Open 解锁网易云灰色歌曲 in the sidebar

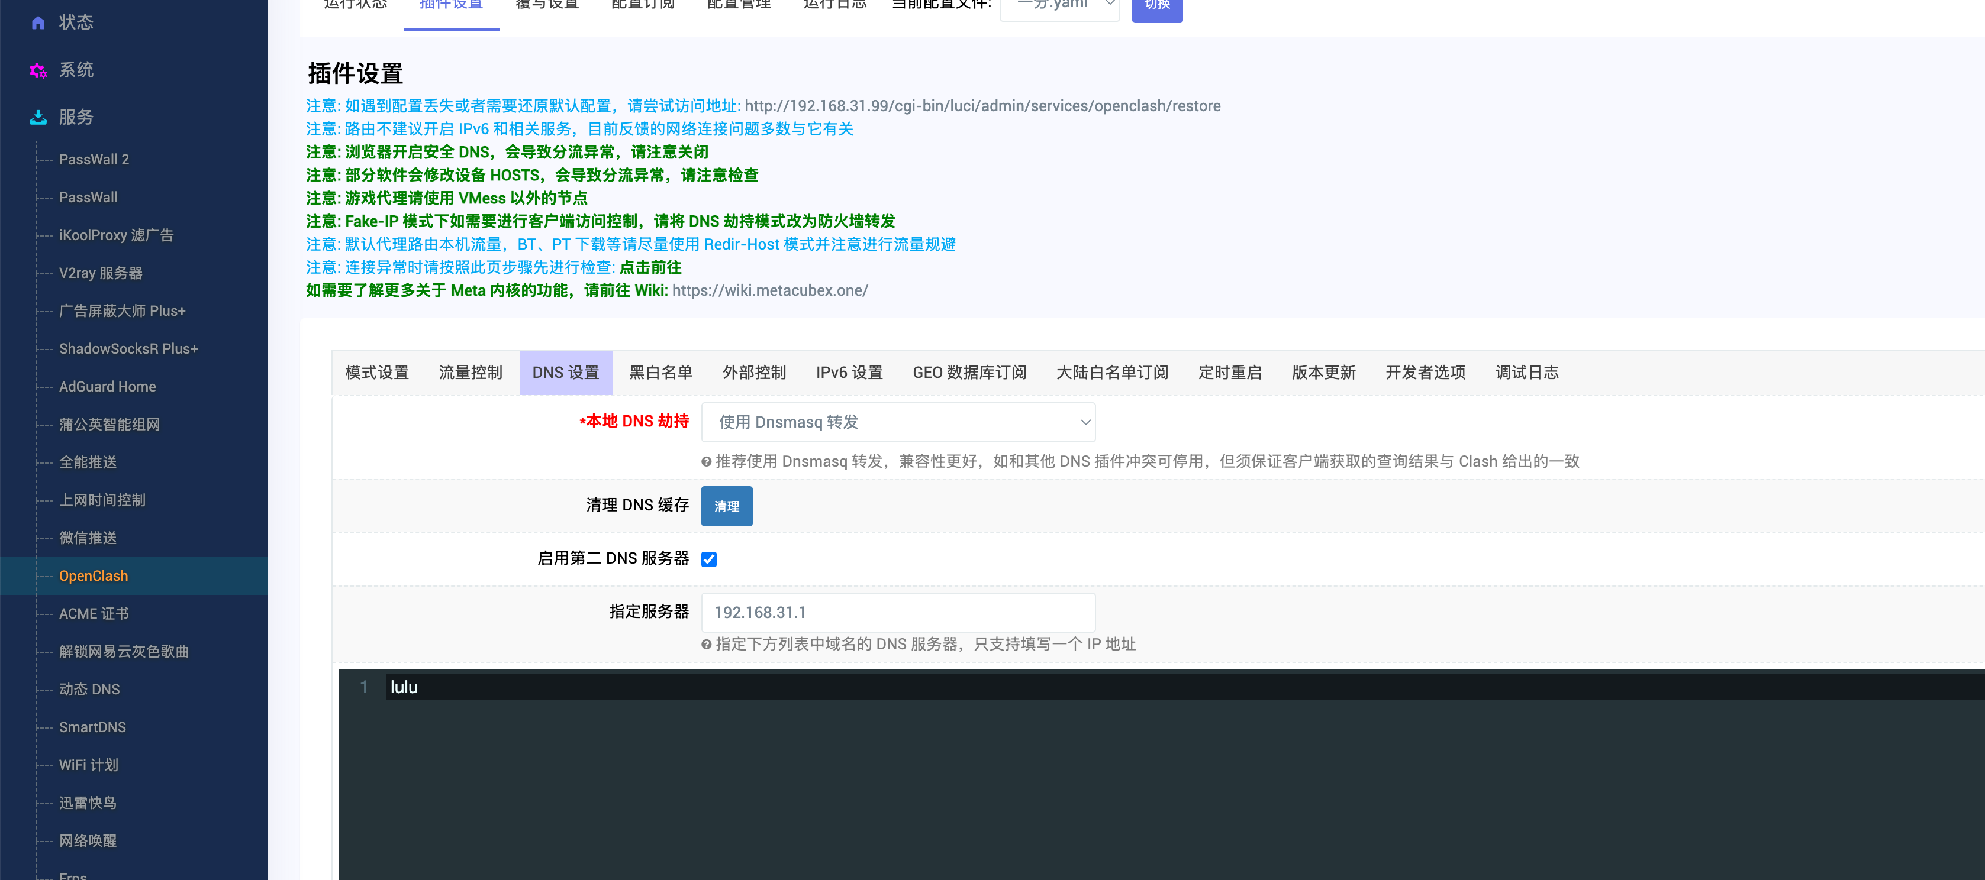coord(124,651)
